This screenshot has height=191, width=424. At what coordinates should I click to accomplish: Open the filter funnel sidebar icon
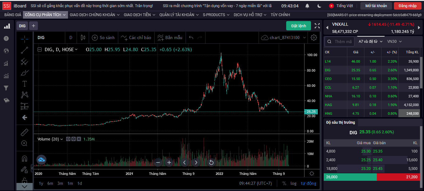coord(6,88)
